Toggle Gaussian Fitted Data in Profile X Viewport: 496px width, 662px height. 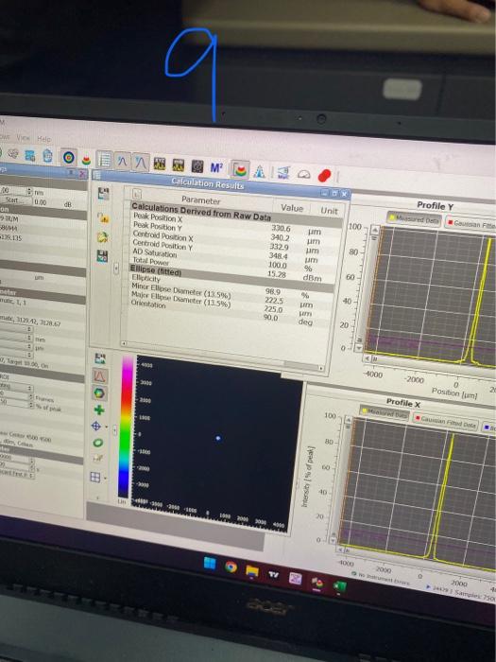click(x=445, y=422)
